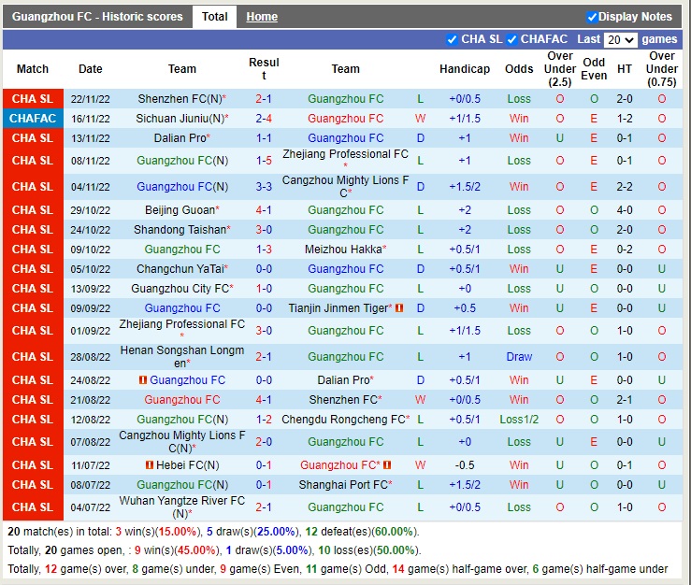The height and width of the screenshot is (585, 691).
Task: Uncheck the CHAFAC filter checkbox
Action: click(x=511, y=39)
